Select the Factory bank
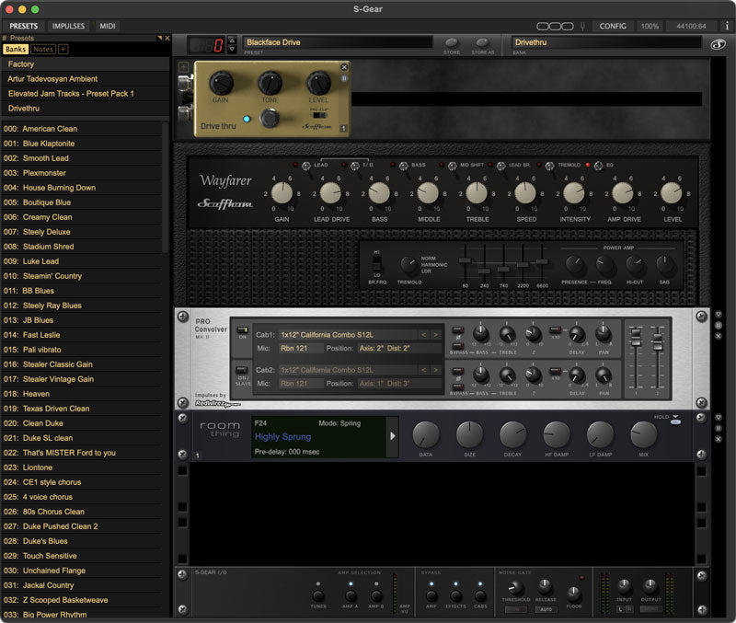 86,63
